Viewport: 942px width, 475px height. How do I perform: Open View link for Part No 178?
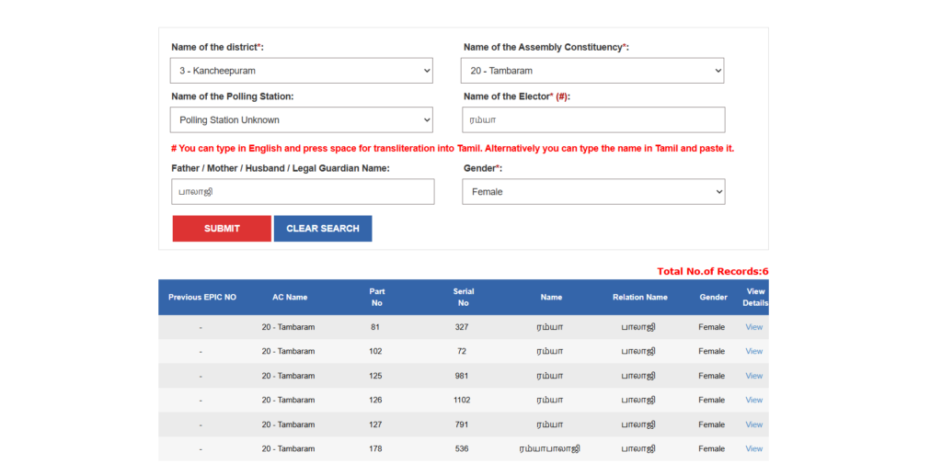point(754,448)
